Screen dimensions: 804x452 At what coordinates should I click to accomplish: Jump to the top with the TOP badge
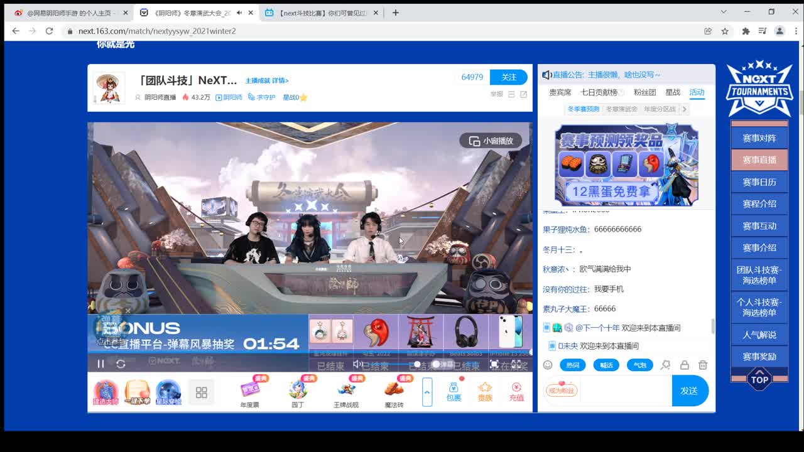tap(759, 379)
